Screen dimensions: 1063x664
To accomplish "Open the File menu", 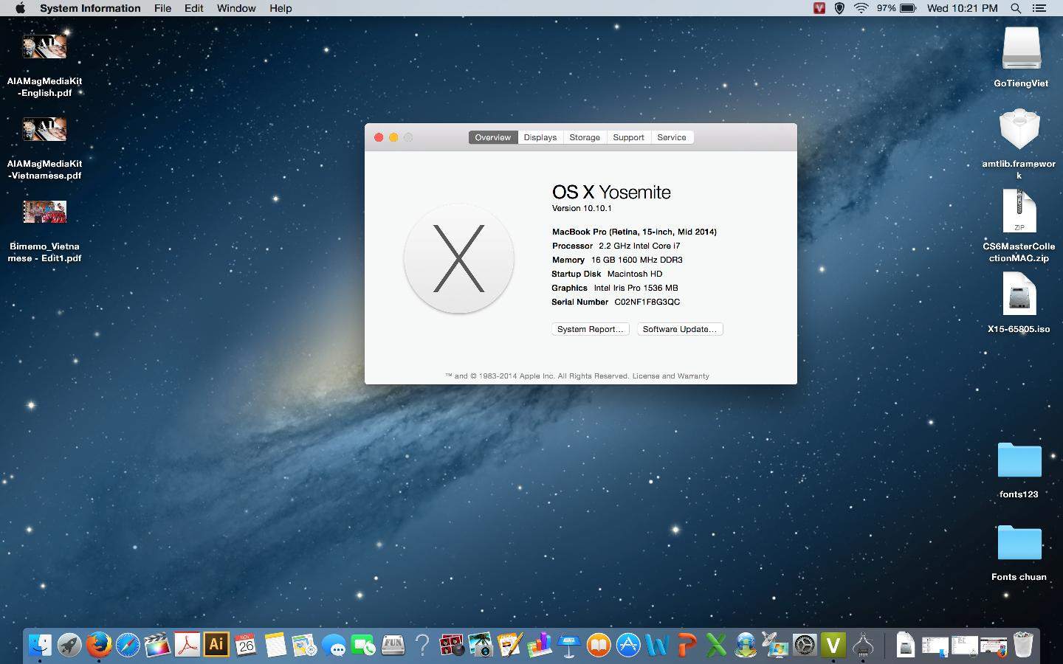I will 162,8.
